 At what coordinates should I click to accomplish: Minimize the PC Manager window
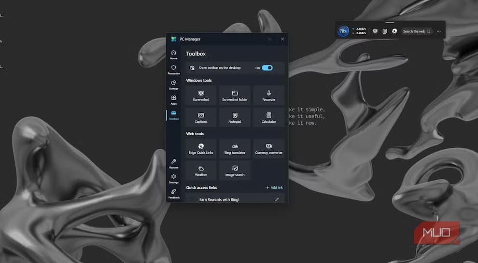coord(269,39)
